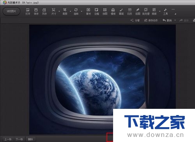Select the 尺寸 resize tool

pos(53,12)
